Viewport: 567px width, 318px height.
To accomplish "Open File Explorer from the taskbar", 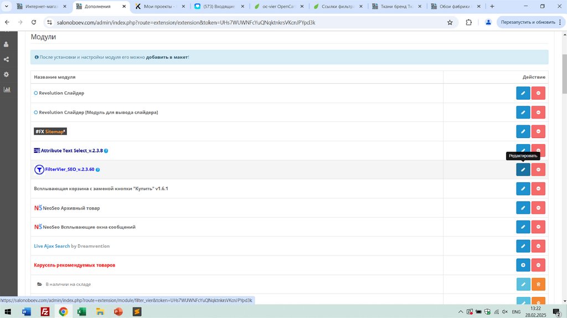I will click(x=100, y=311).
